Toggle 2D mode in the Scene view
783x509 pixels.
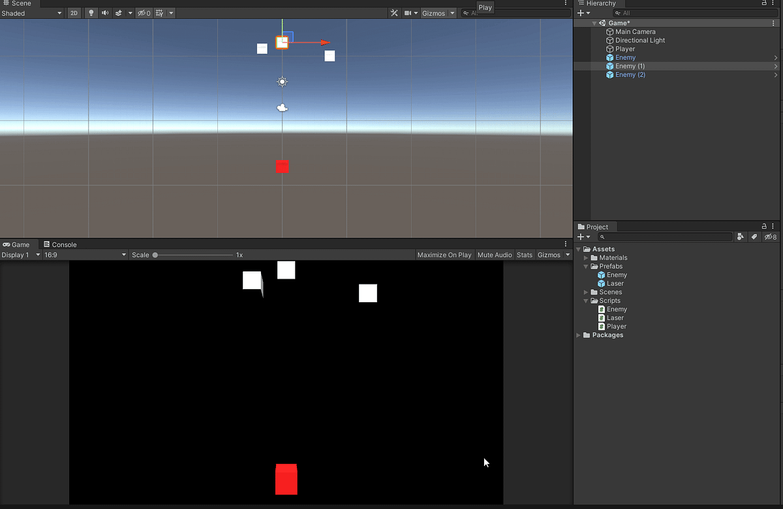coord(74,12)
